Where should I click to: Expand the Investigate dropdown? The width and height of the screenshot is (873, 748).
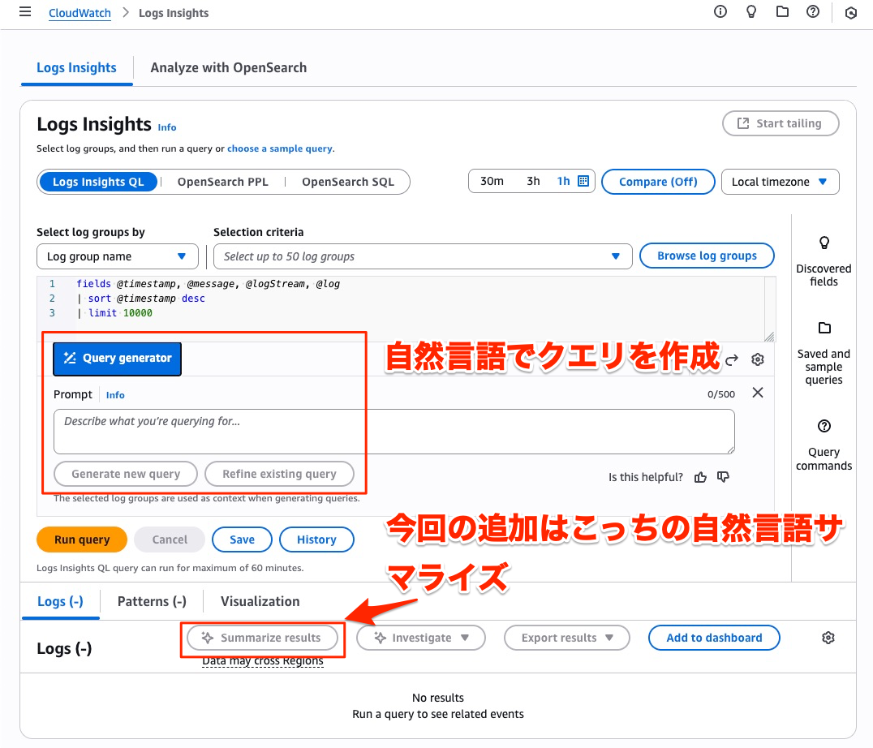click(x=421, y=638)
